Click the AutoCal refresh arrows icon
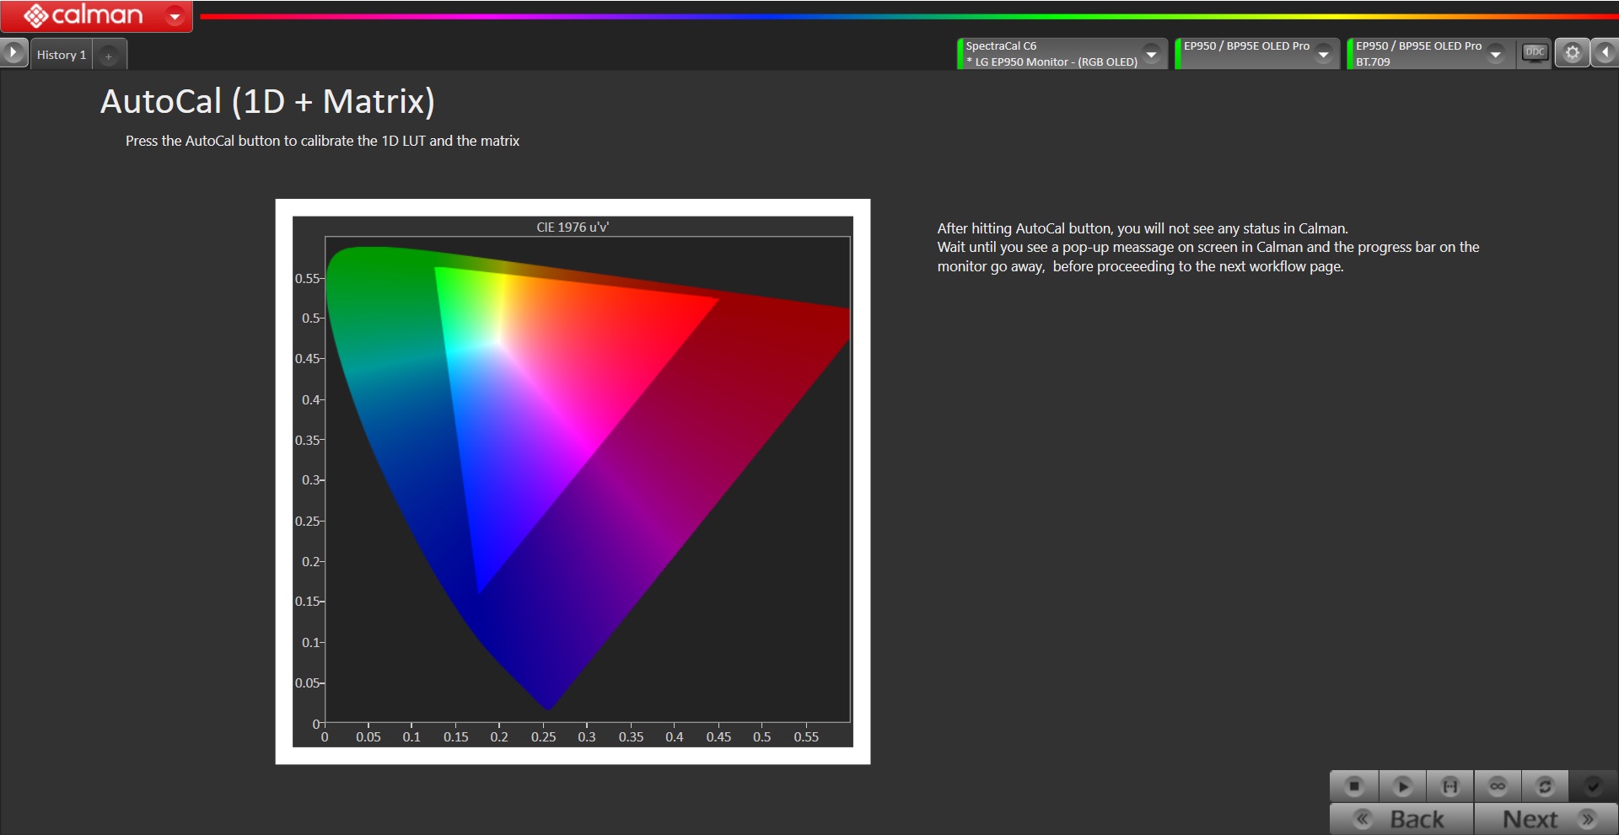Viewport: 1619px width, 835px height. (x=1545, y=786)
